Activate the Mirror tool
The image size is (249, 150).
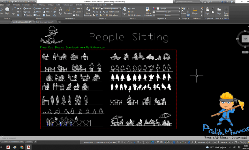[x=37, y=12]
